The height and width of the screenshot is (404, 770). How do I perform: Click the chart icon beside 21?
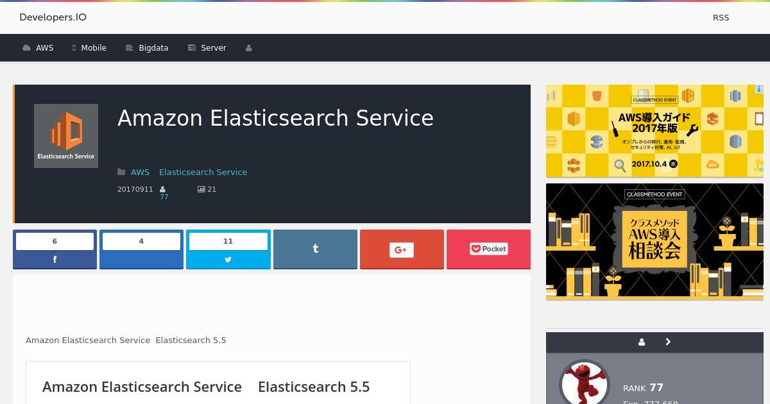(201, 189)
